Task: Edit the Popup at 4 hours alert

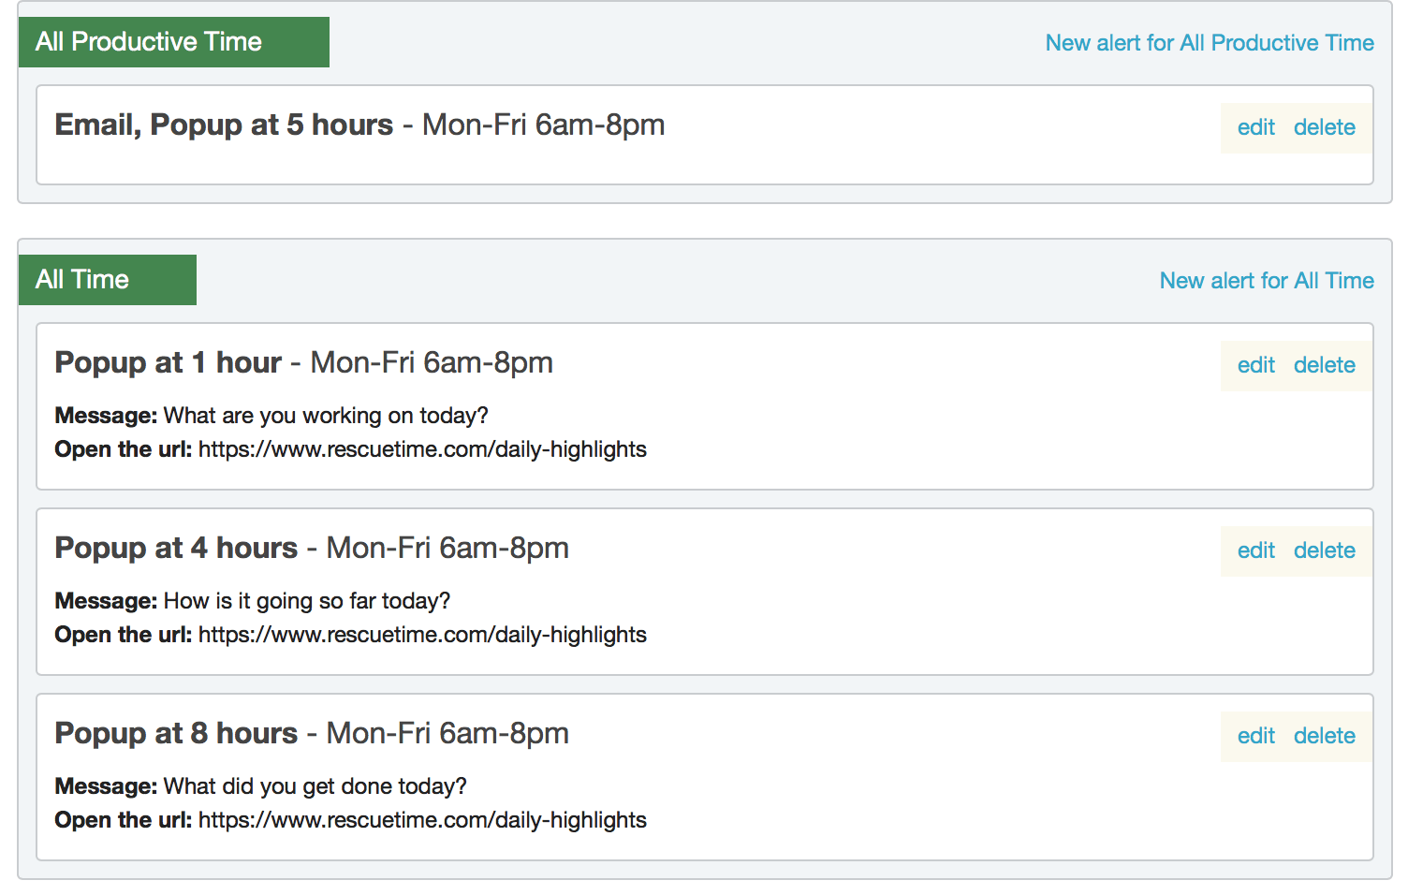Action: coord(1255,550)
